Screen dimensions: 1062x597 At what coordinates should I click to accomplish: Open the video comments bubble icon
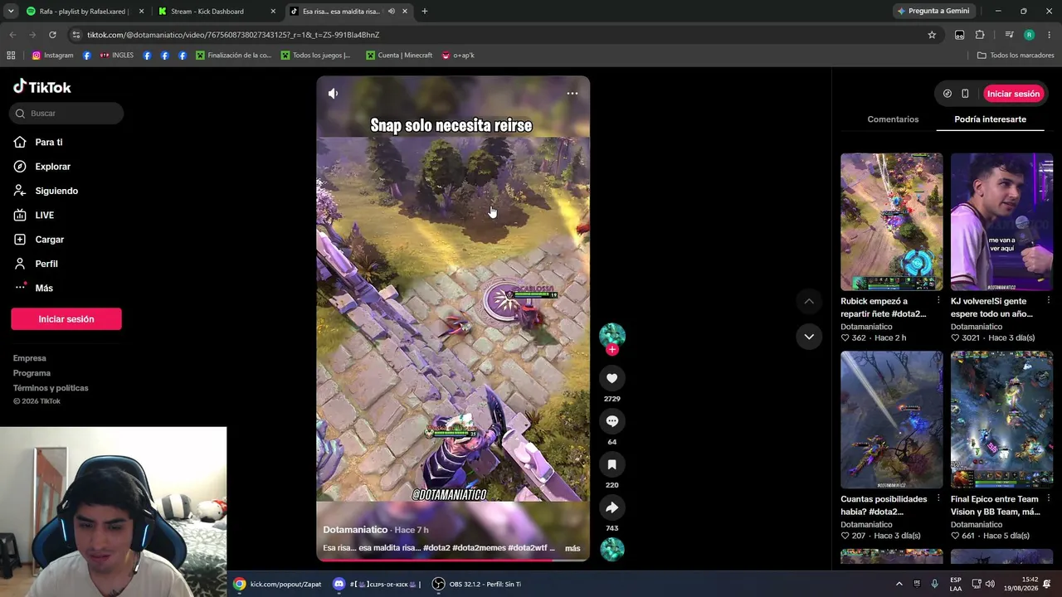click(612, 421)
